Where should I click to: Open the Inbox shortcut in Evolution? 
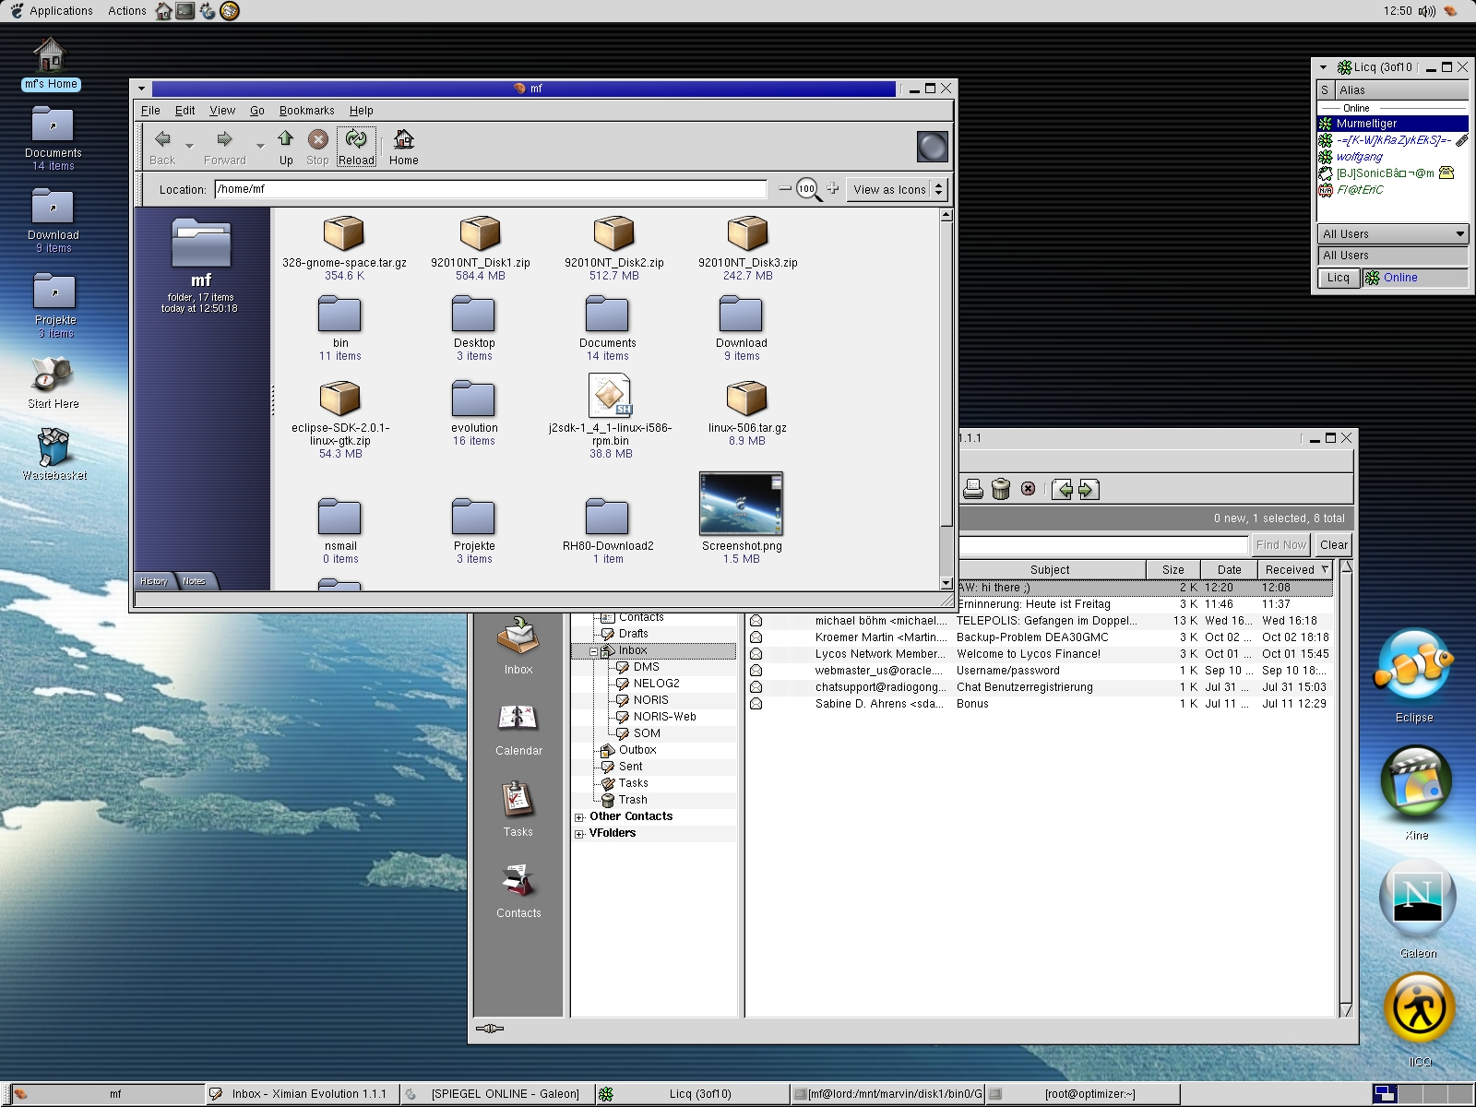[x=518, y=637]
